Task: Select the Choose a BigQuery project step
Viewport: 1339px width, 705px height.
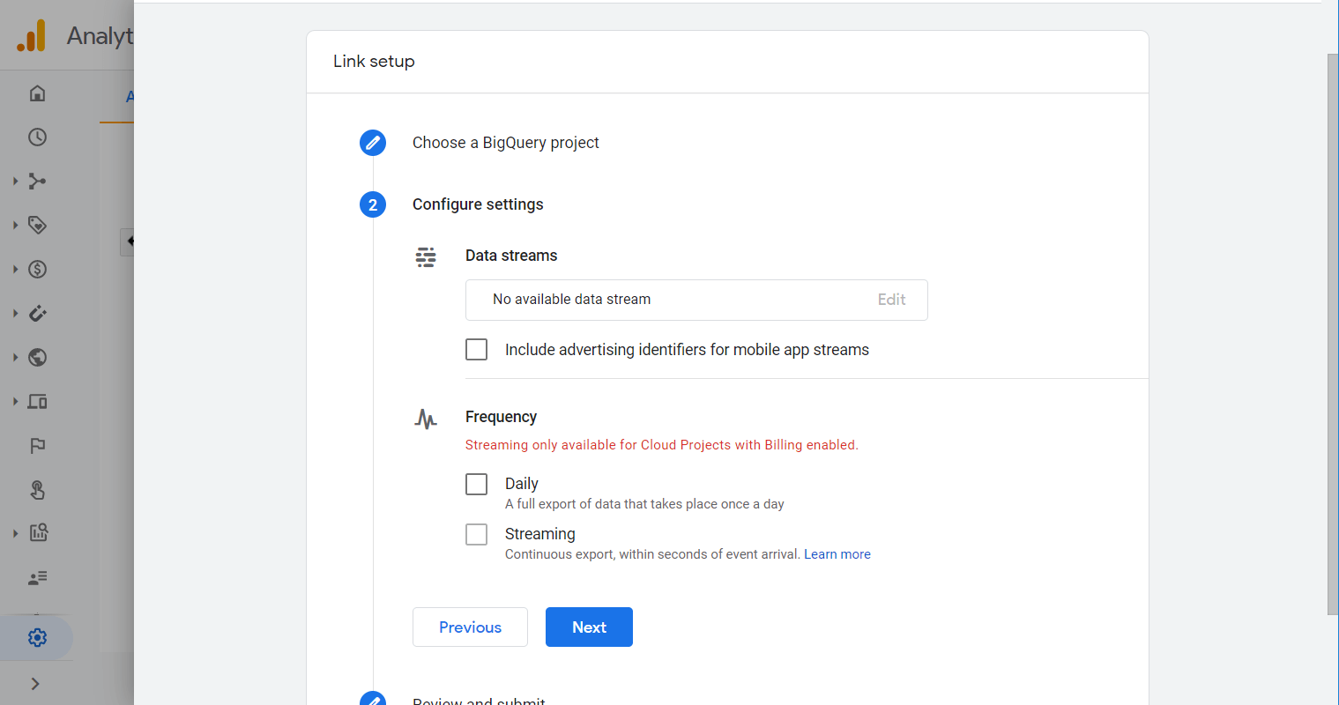Action: click(x=505, y=143)
